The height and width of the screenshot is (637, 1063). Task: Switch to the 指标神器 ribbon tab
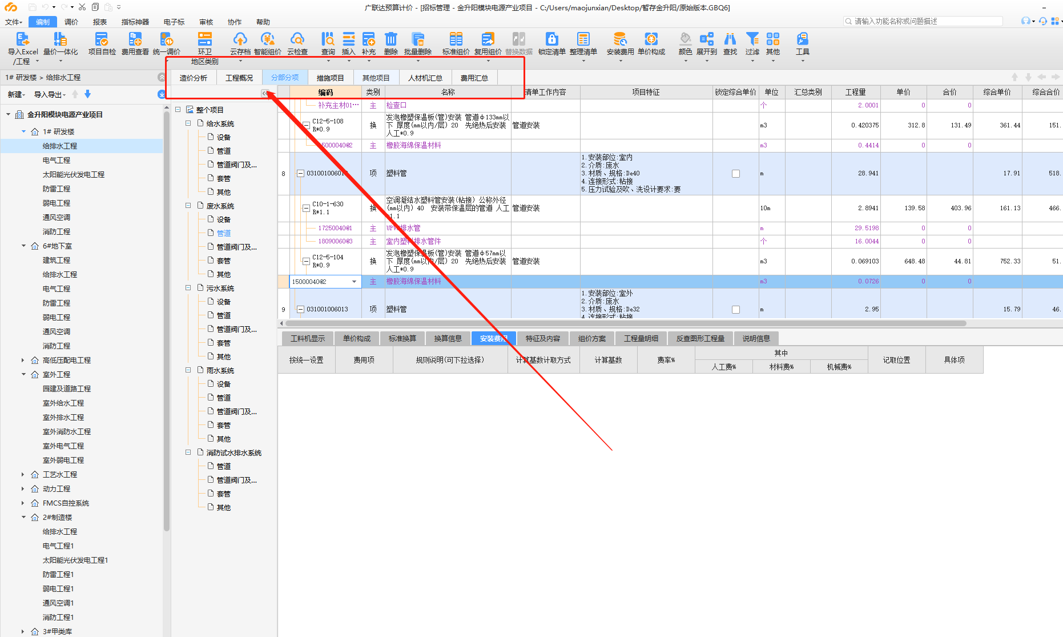[x=135, y=22]
